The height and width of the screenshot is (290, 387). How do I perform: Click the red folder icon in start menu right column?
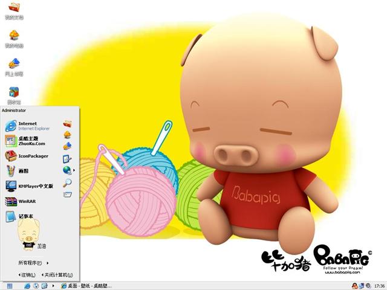(x=67, y=123)
